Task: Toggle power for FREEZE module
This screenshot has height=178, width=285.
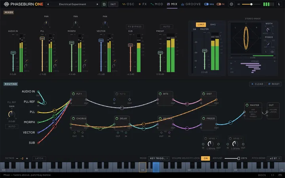Action: click(x=203, y=118)
